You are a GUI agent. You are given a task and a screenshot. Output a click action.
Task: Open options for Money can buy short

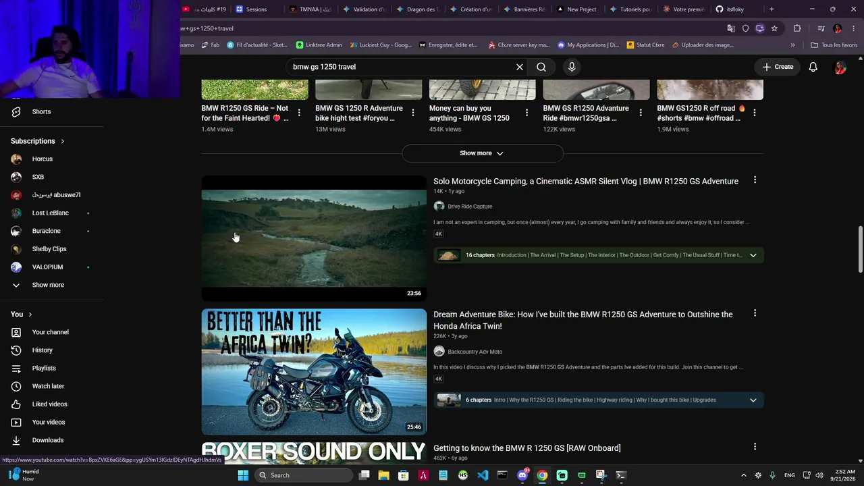click(527, 113)
